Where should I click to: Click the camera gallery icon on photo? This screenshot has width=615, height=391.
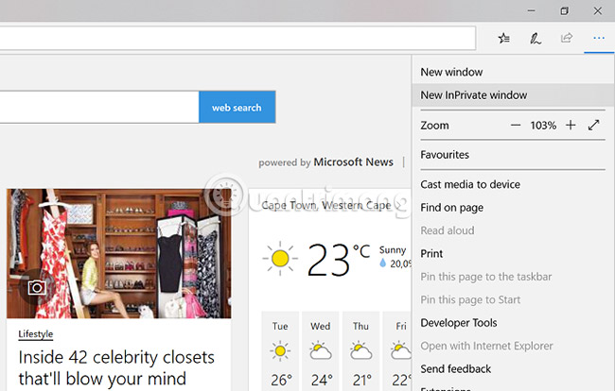coord(37,288)
